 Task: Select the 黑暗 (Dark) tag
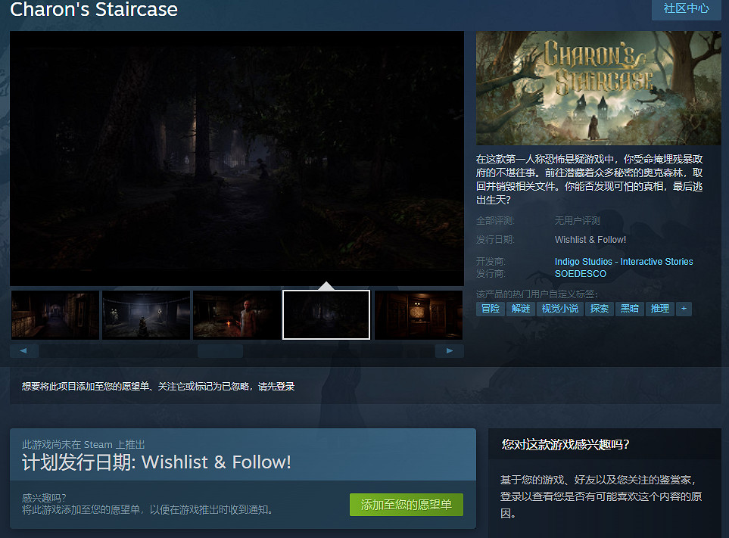point(629,309)
